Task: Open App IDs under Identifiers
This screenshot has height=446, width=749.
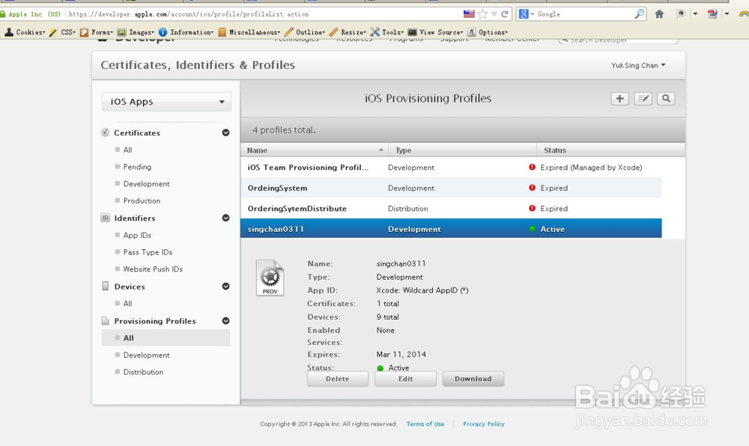Action: tap(137, 235)
